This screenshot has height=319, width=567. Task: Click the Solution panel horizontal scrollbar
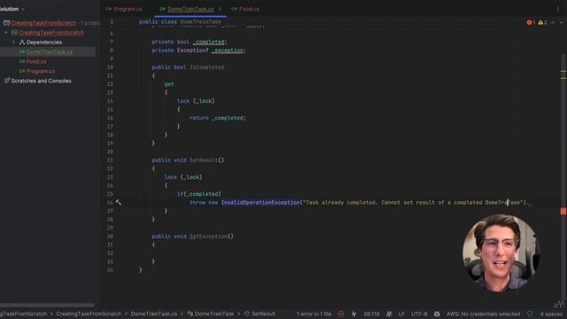click(47, 305)
